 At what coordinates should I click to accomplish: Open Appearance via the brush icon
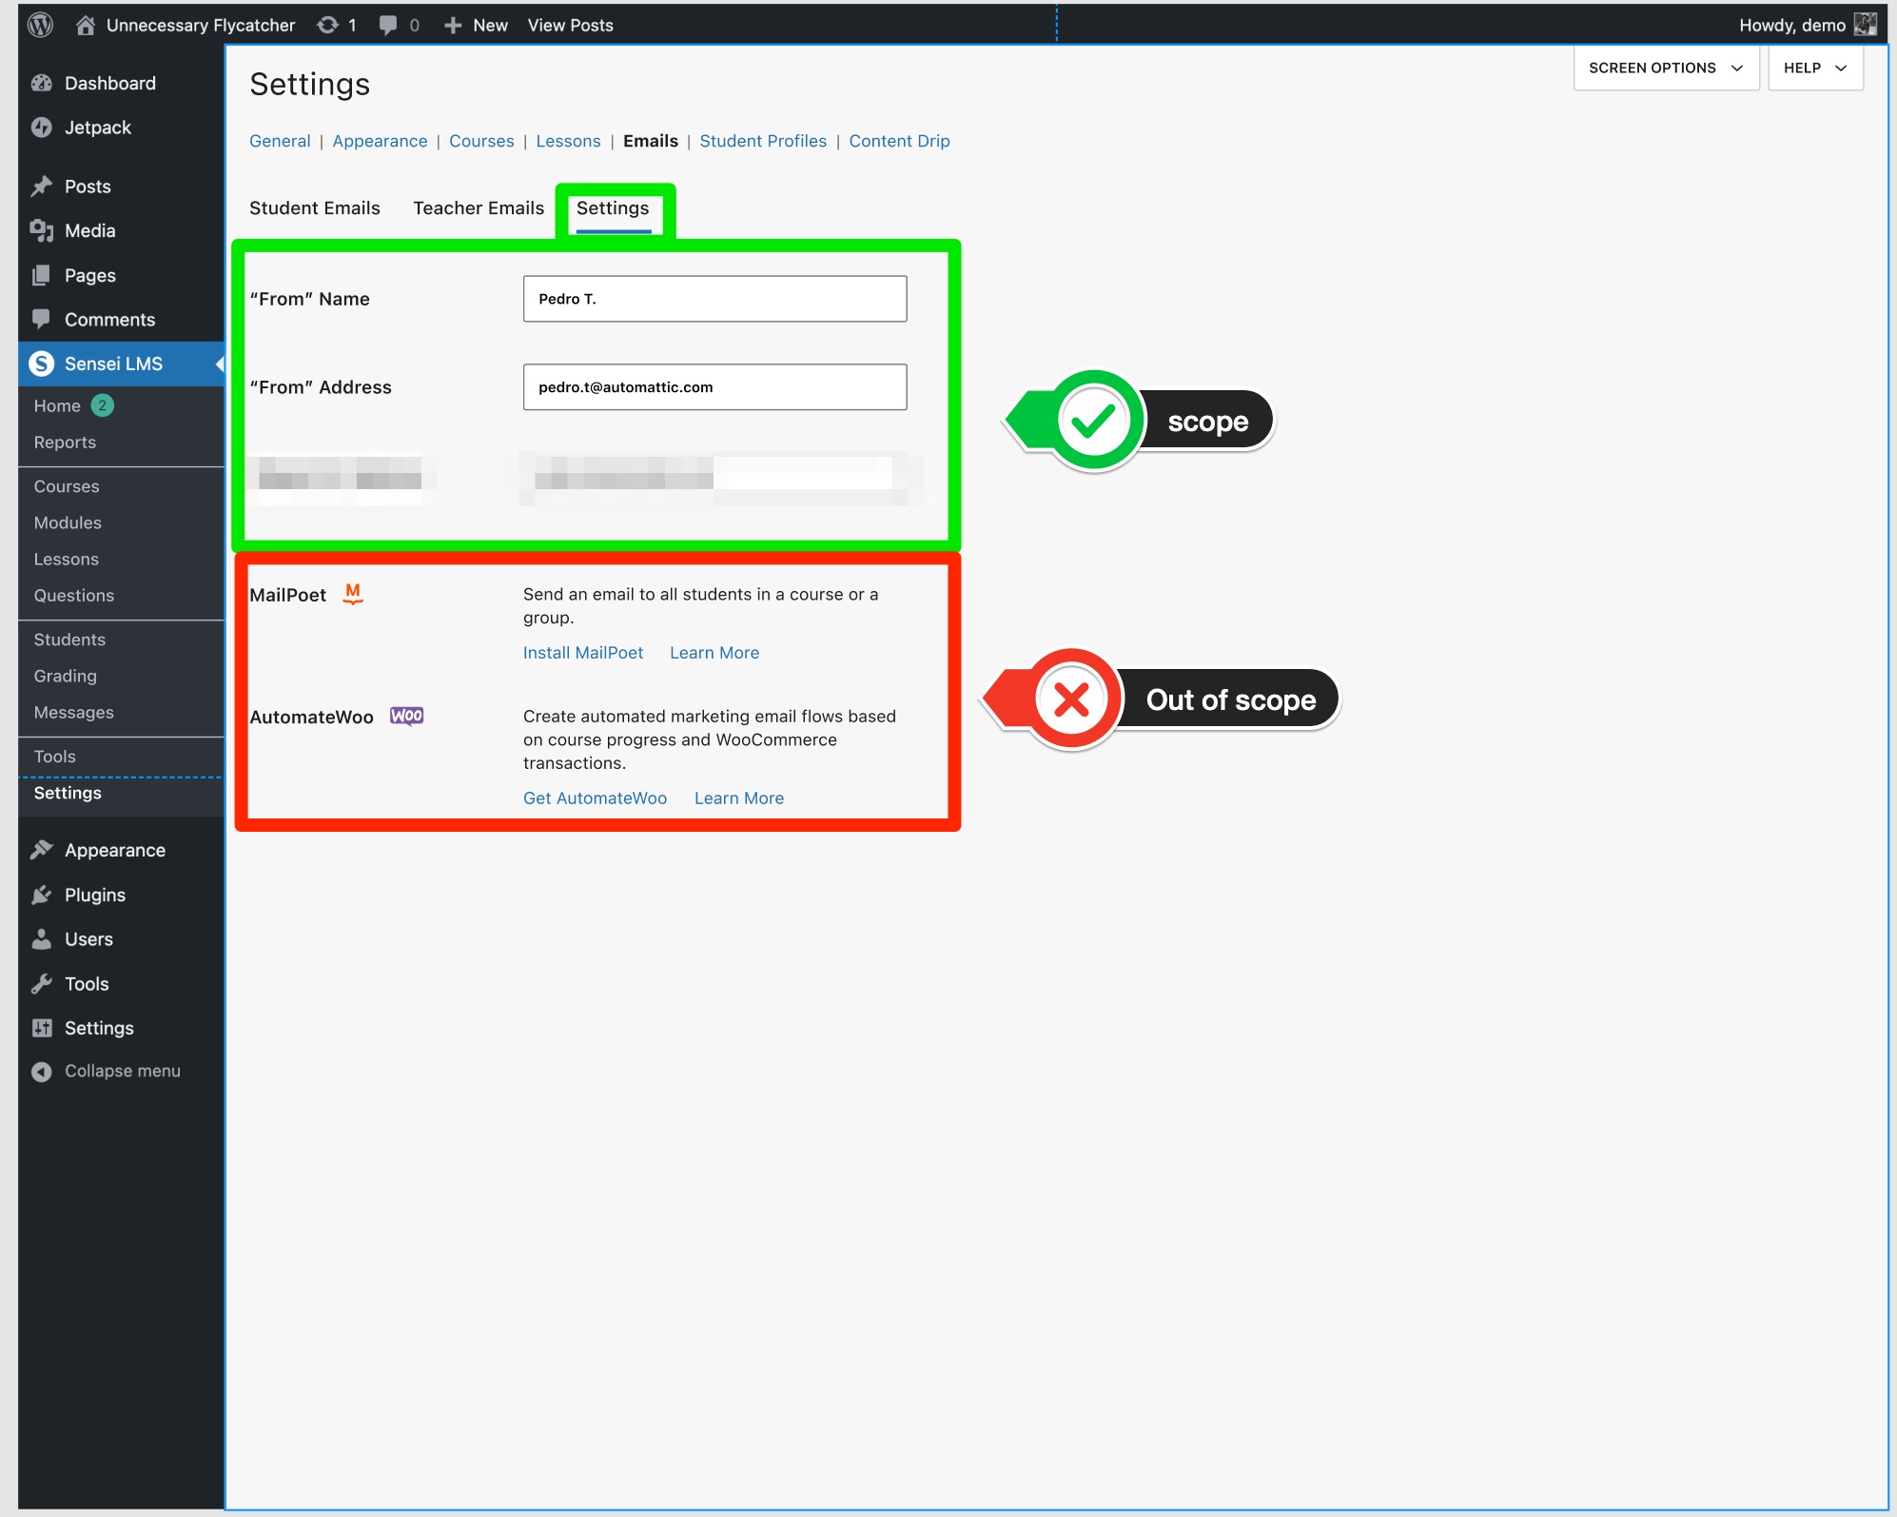42,849
